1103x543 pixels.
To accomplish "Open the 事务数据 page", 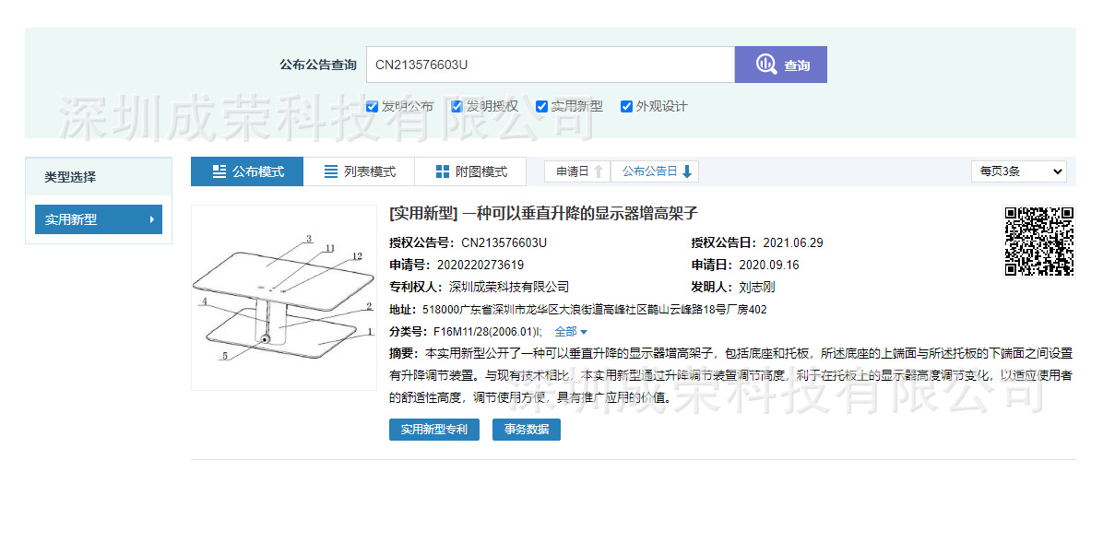I will coord(526,430).
